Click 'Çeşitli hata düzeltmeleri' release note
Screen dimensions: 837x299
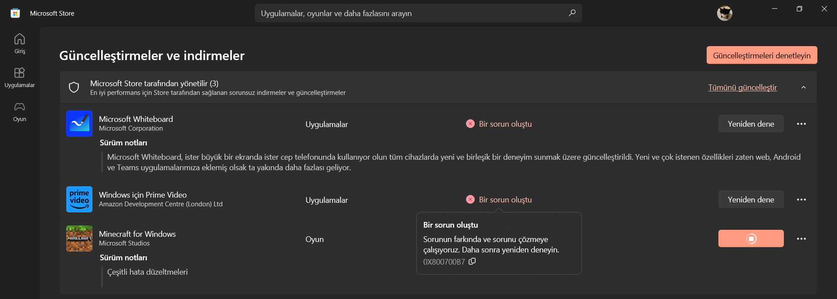tap(147, 272)
